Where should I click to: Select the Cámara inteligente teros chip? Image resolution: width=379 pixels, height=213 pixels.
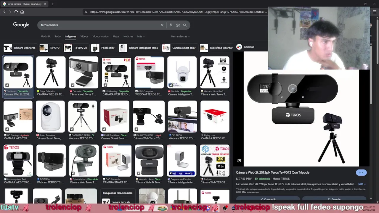(x=139, y=48)
